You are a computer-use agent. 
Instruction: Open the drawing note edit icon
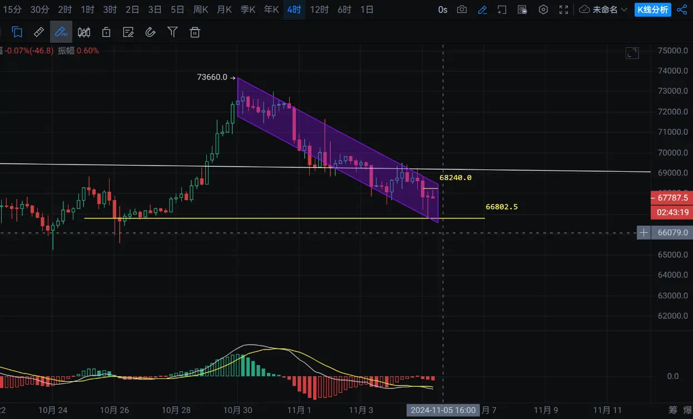(x=128, y=32)
